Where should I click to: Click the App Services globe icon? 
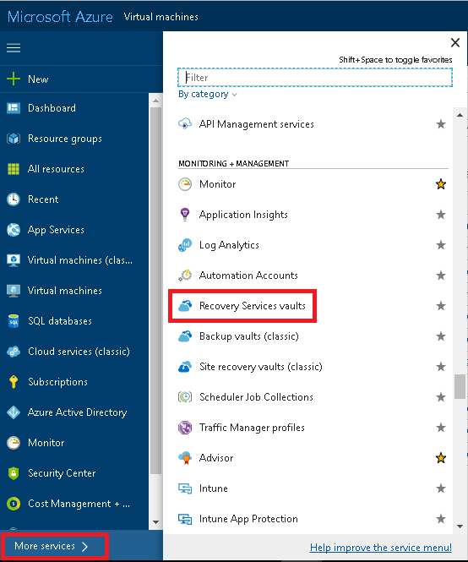click(14, 230)
